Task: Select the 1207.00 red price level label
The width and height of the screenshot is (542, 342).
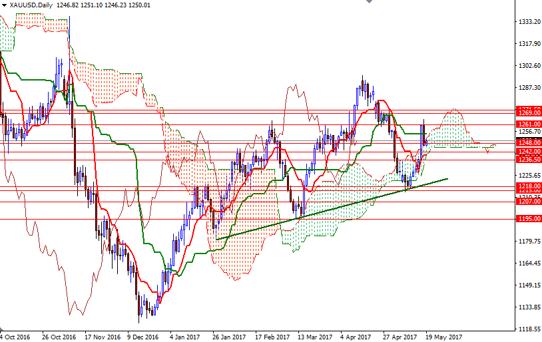Action: point(529,201)
